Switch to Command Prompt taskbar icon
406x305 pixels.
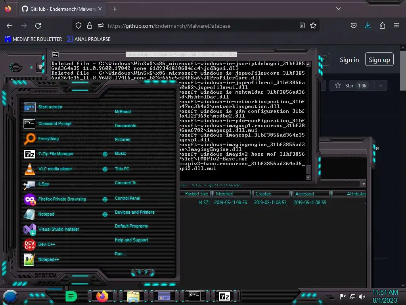195,296
